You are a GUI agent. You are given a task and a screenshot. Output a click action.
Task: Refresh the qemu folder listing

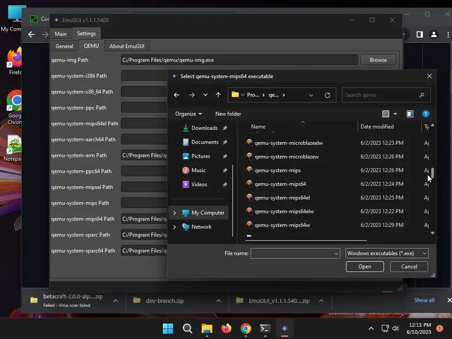328,95
